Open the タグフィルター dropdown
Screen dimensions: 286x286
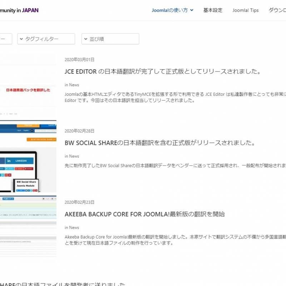46,39
